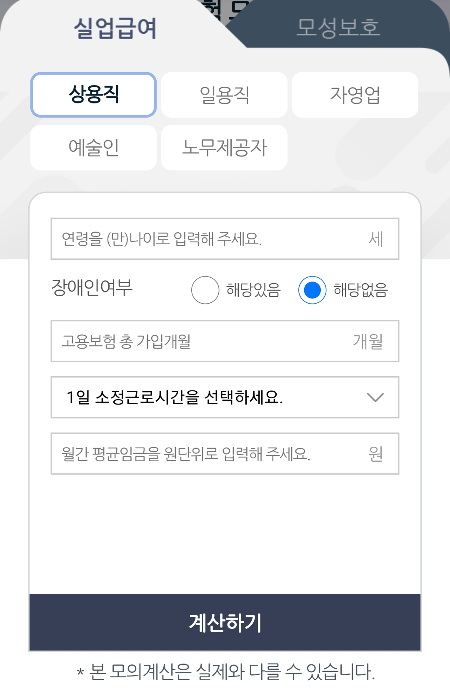Open the 1일 소정근로시간 dropdown
This screenshot has width=450, height=699.
(x=225, y=397)
